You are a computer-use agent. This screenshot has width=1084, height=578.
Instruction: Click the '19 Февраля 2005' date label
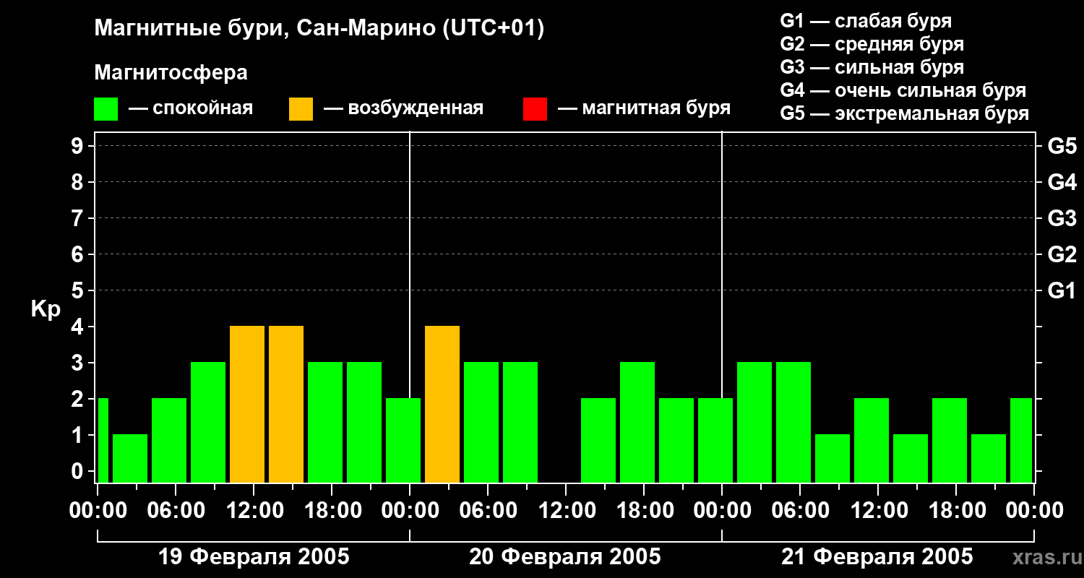tap(254, 557)
